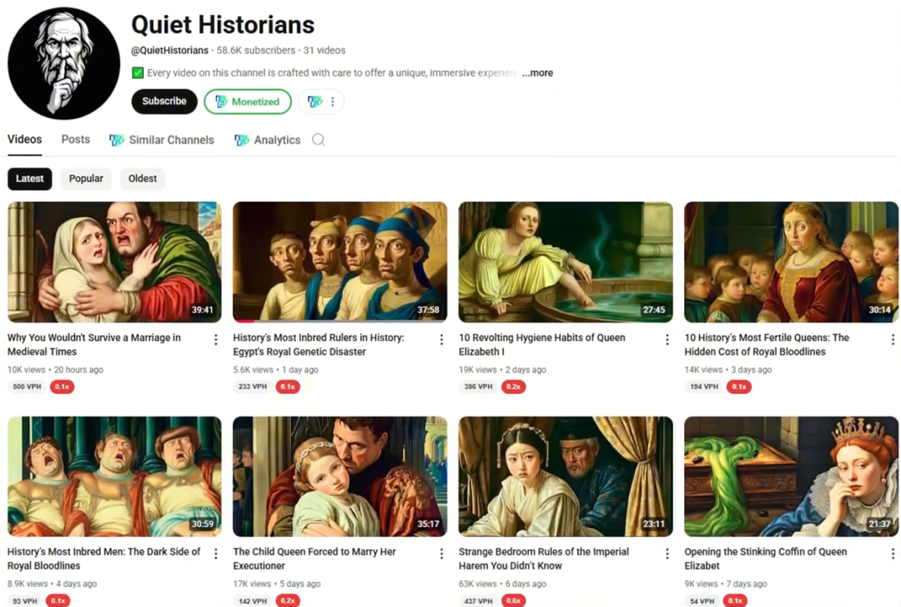The image size is (901, 607).
Task: Open three-dot menu for Medieval Marriage video
Action: point(215,339)
